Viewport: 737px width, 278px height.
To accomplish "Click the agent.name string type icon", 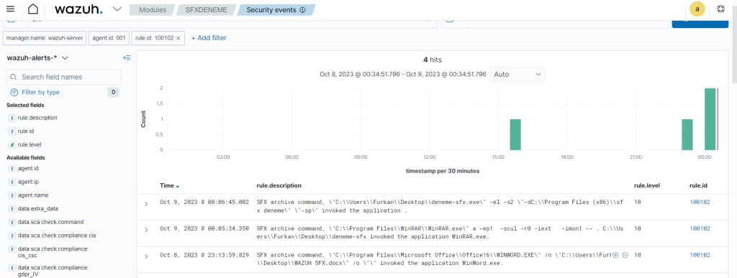I will 12,195.
